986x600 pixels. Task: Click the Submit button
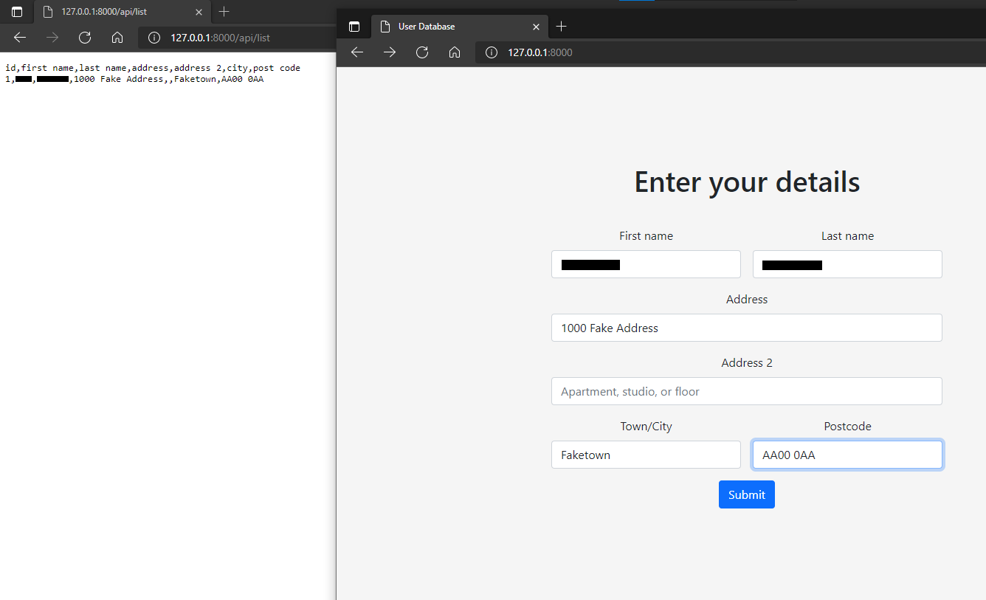pos(746,494)
